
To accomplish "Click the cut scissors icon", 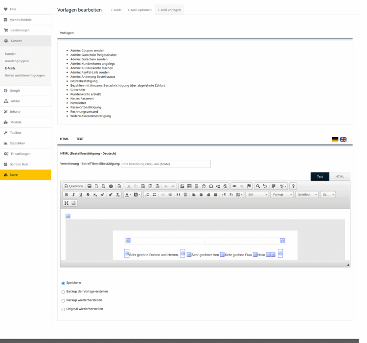I will (x=129, y=186).
